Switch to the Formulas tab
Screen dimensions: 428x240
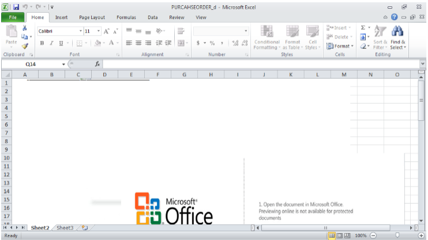click(126, 17)
